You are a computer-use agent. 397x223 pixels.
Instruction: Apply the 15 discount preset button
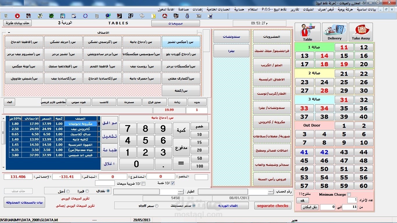point(199,142)
